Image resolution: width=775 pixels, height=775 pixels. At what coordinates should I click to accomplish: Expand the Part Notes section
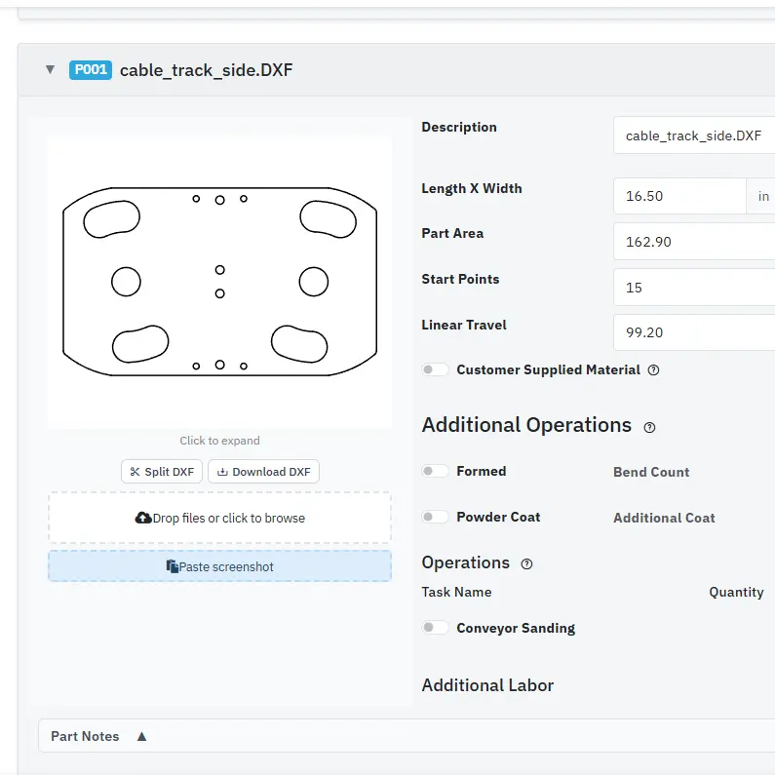141,737
